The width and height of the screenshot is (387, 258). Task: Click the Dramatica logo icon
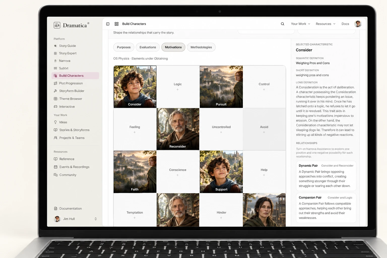click(x=57, y=25)
